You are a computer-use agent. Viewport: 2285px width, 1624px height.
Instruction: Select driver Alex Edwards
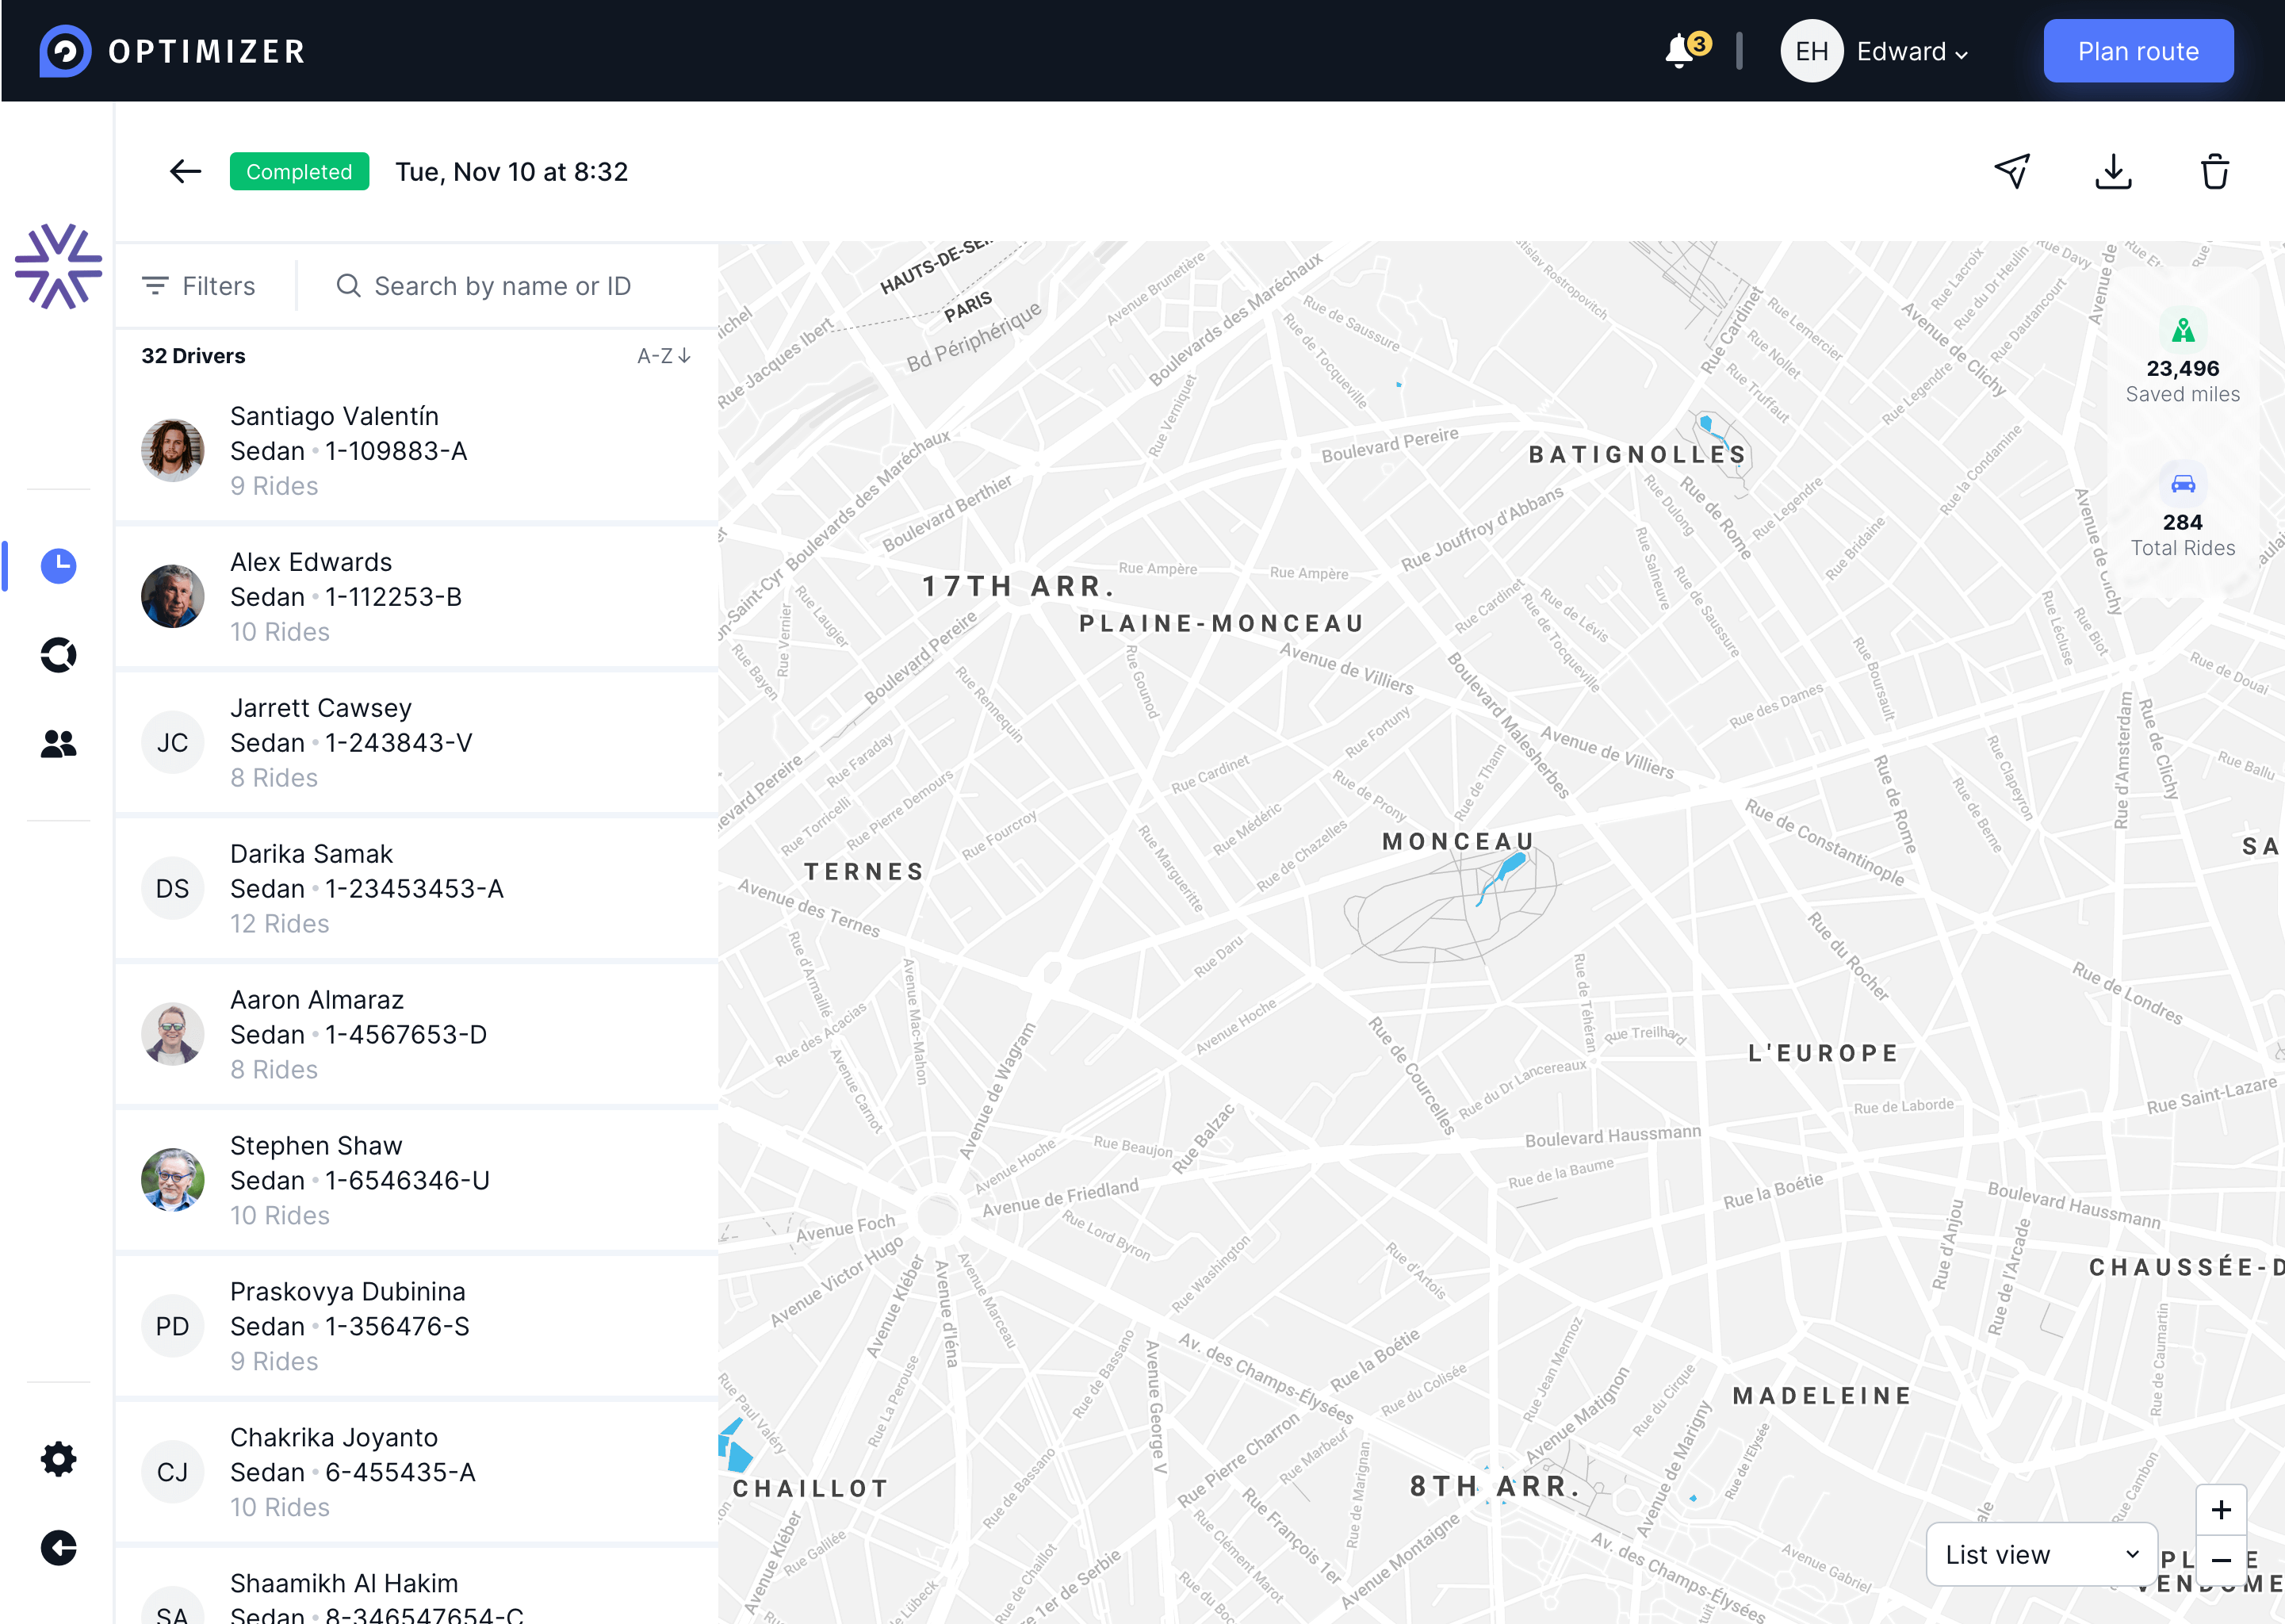tap(415, 597)
